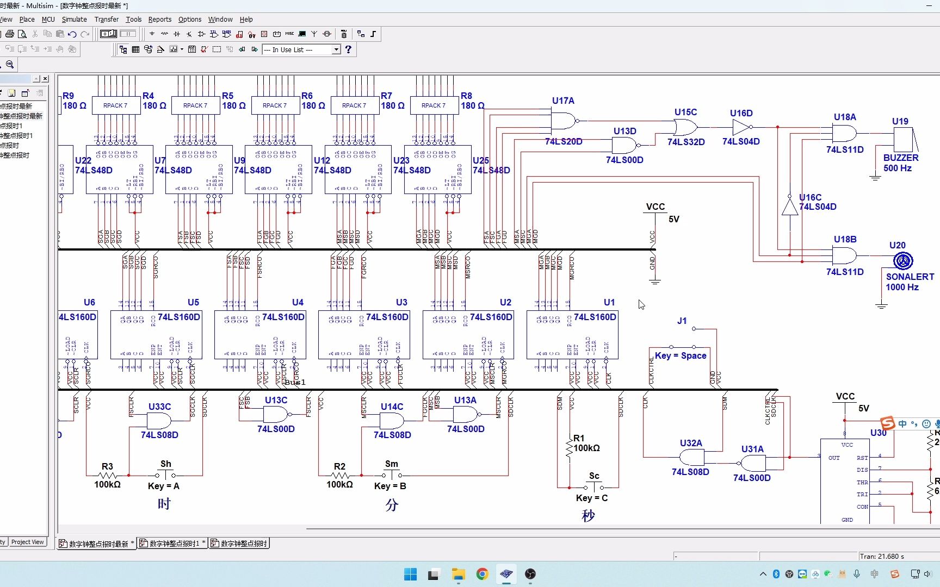Switch to the 数字钟整点报时1 sheet tab
Viewport: 940px width, 587px height.
tap(172, 543)
